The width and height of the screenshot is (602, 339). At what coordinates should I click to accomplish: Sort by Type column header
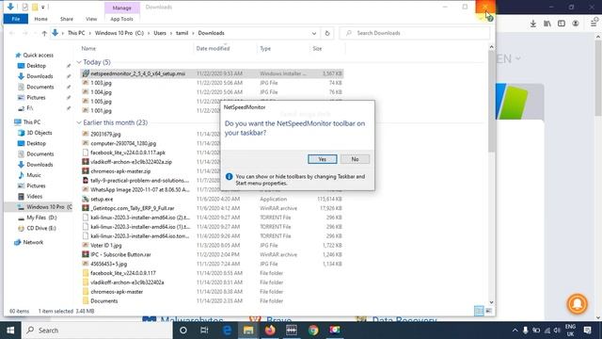[x=265, y=48]
